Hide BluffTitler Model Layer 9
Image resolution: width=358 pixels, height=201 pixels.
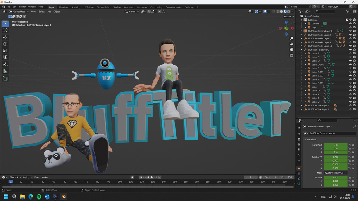click(x=350, y=42)
